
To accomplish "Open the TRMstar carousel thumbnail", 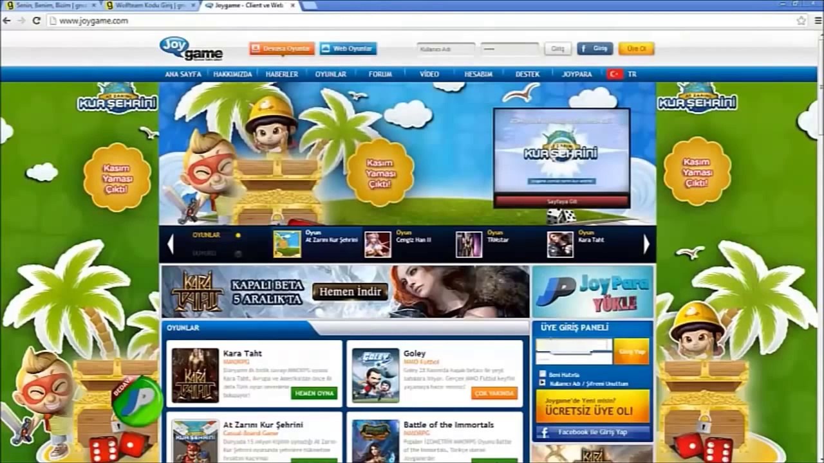I will [469, 244].
